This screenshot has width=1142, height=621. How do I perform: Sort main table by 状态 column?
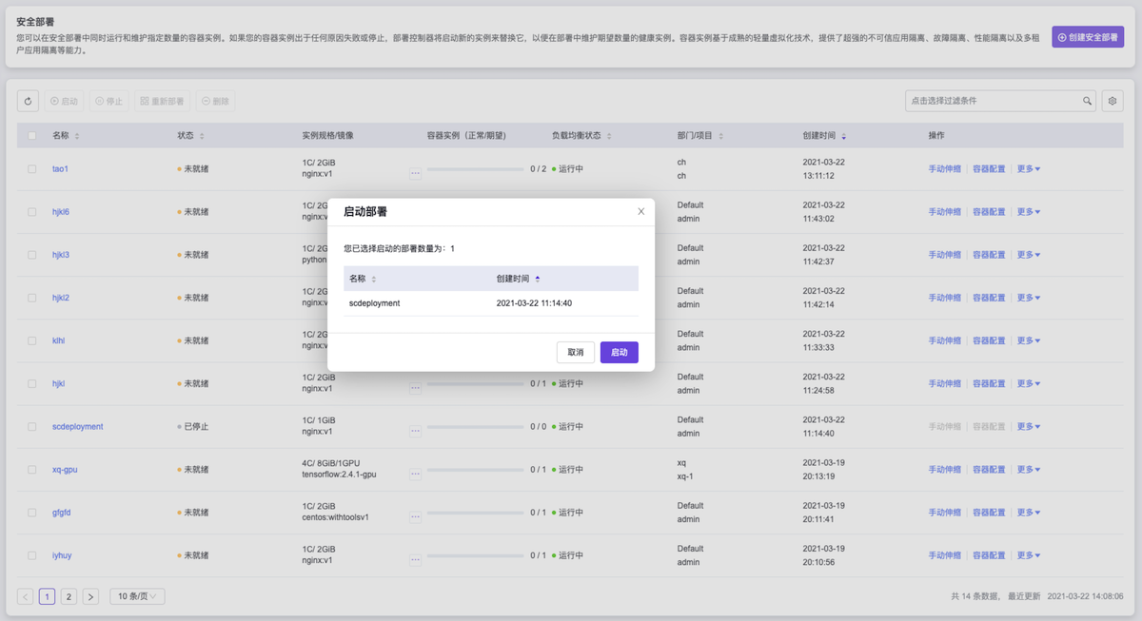coord(202,136)
